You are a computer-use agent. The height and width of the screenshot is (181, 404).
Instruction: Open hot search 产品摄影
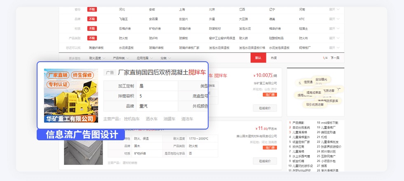click(298, 123)
